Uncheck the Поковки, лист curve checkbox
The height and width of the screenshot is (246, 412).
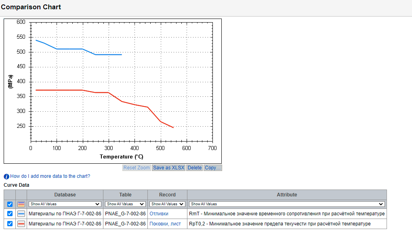[10, 224]
